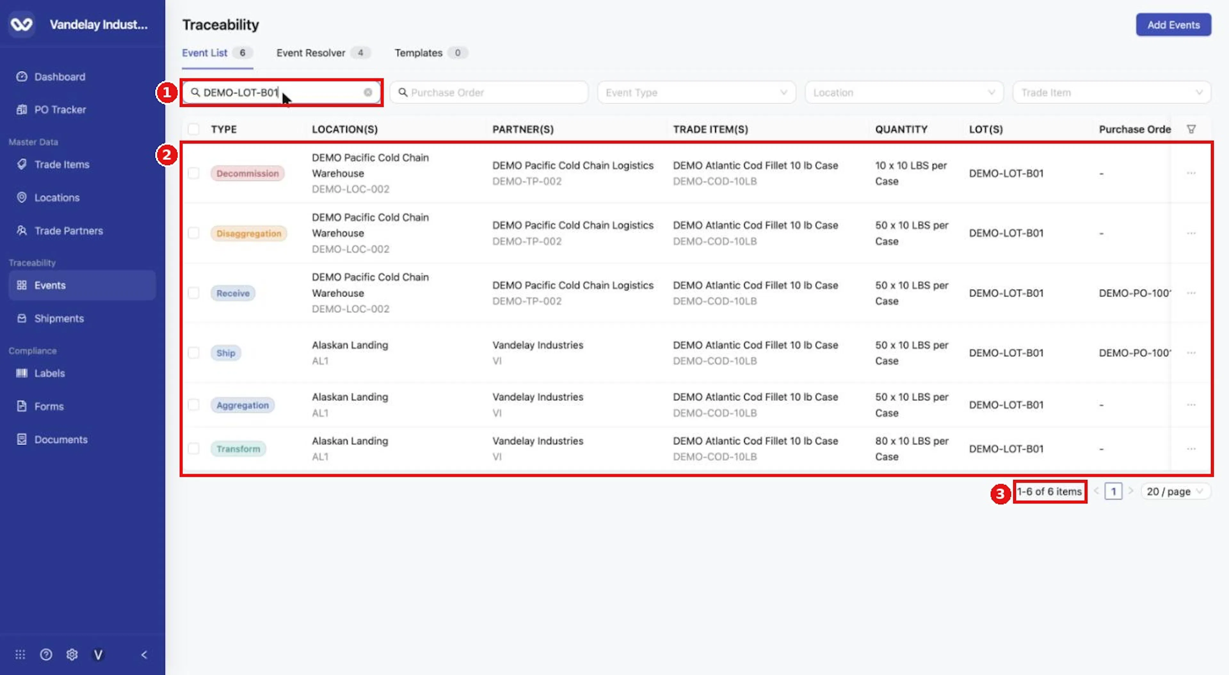Open the V user avatar

tap(98, 655)
